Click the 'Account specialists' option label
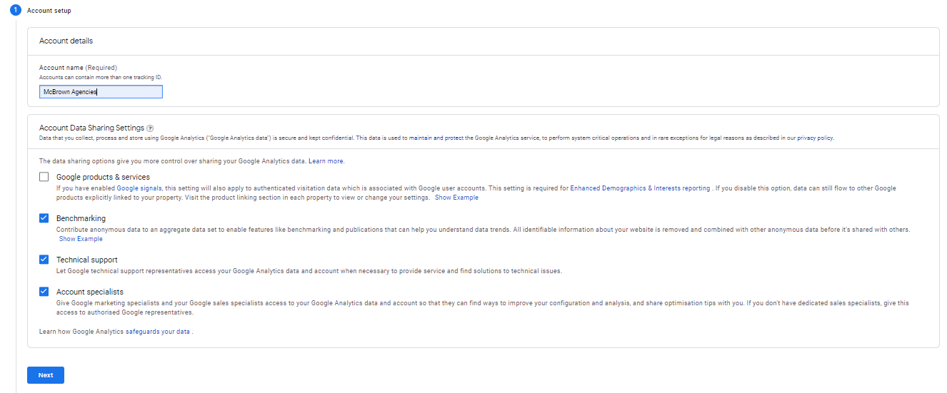 pos(90,292)
